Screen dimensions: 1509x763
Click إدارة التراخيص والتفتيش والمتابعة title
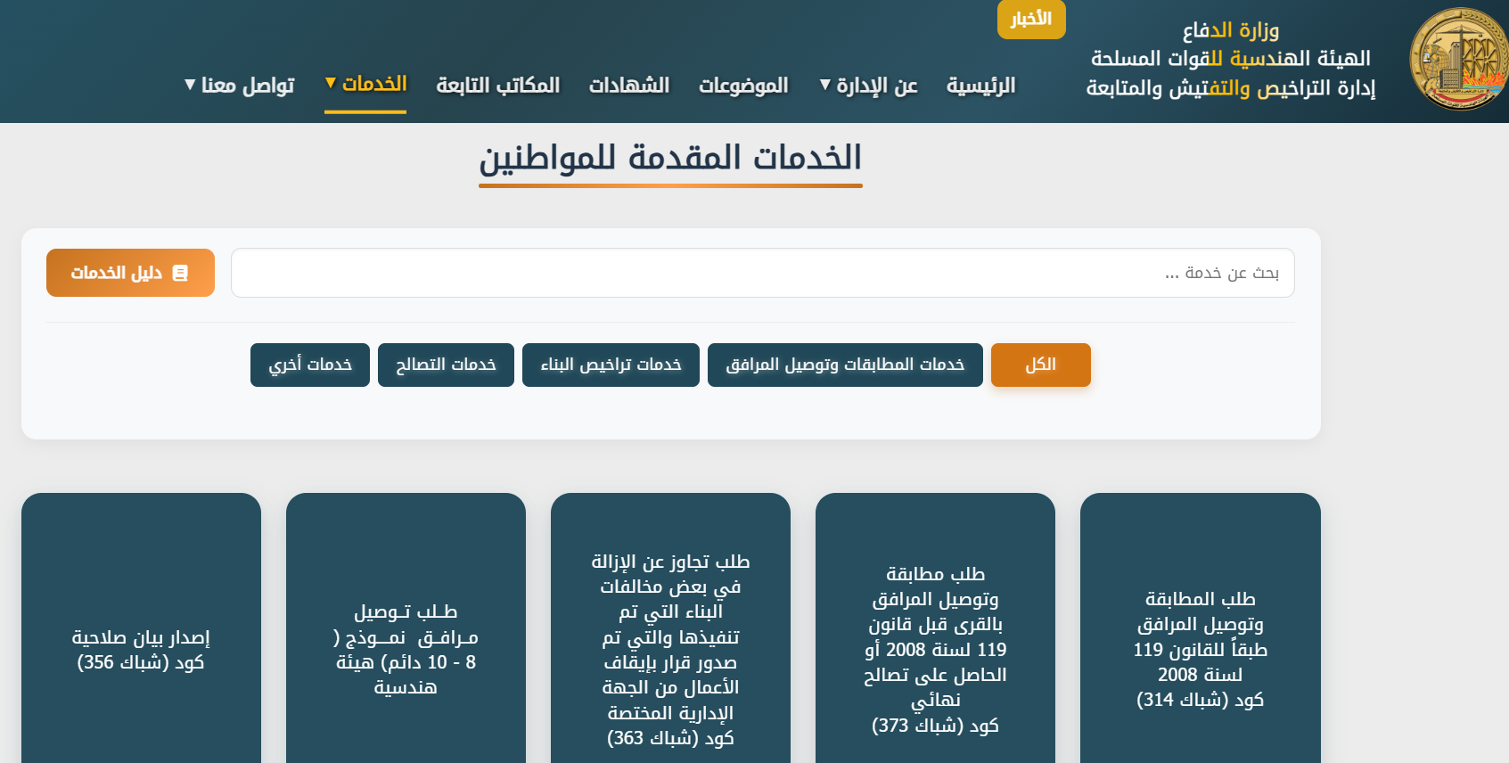pyautogui.click(x=1231, y=88)
